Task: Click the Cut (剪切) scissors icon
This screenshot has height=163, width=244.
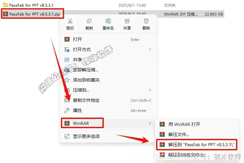Action: coord(70,21)
